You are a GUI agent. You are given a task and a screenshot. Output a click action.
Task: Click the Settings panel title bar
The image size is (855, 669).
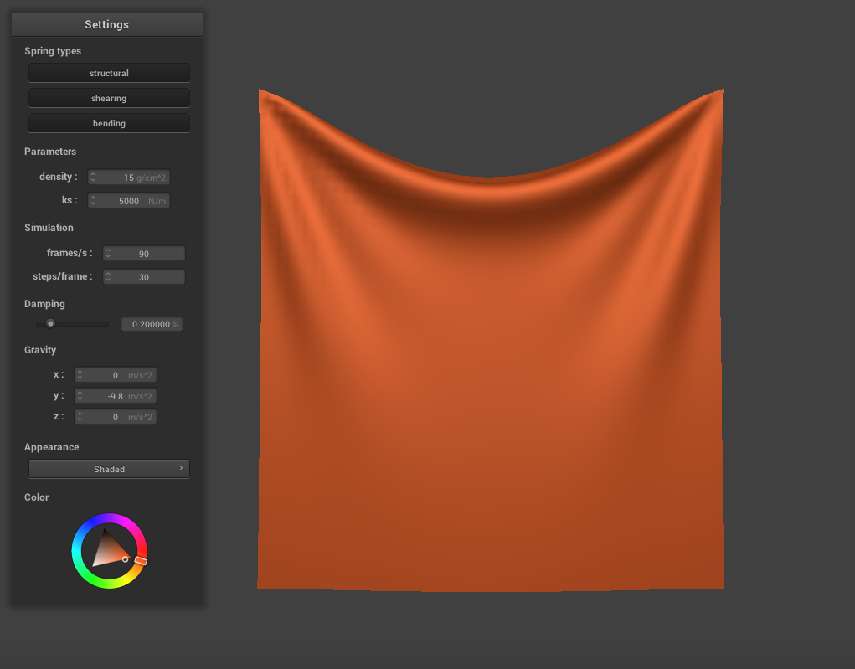point(106,24)
